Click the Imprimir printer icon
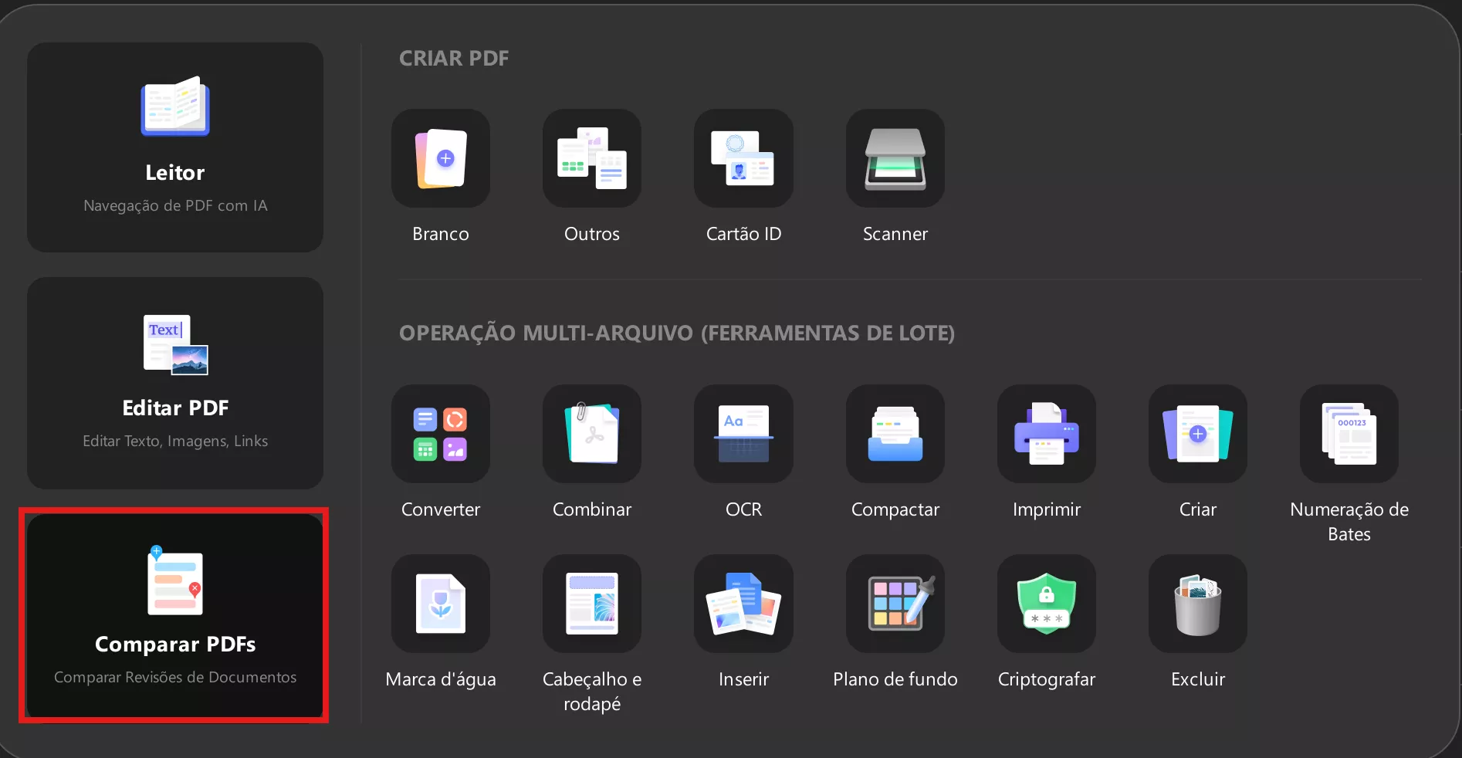The image size is (1462, 758). click(x=1047, y=434)
